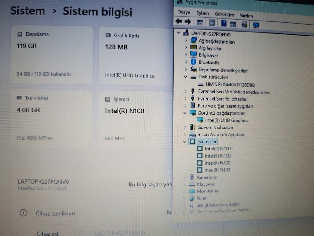Open the Takılı RAM 4,00 GB card
Screen dimensions: 314x236
(52, 119)
